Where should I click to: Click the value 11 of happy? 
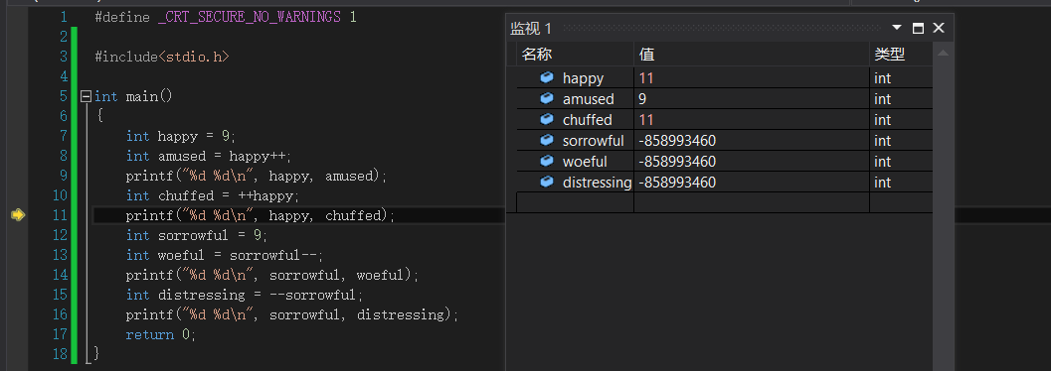646,78
